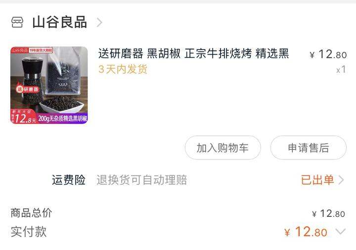This screenshot has height=250, width=356.
Task: Tap the 送研磨器 badge on product image
Action: [x=28, y=89]
